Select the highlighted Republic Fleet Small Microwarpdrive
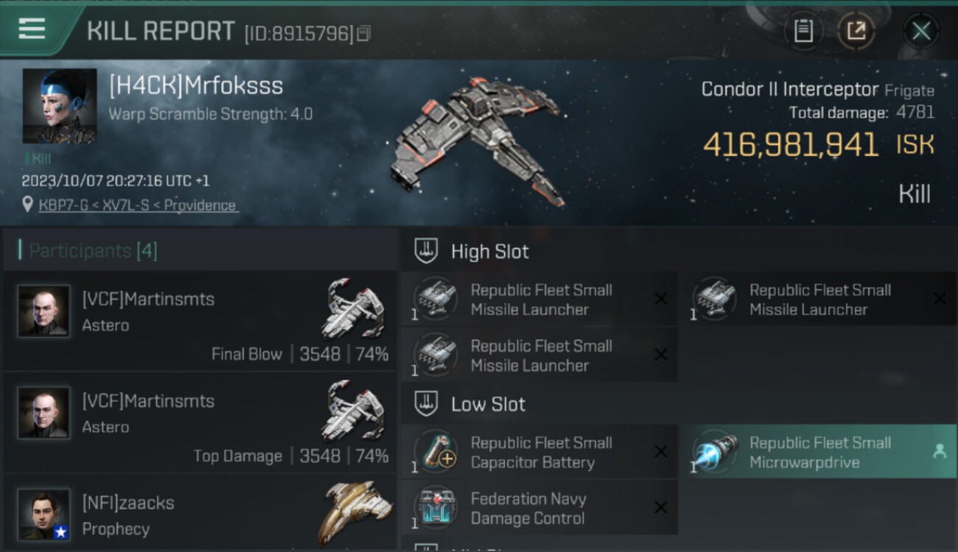 tap(818, 452)
